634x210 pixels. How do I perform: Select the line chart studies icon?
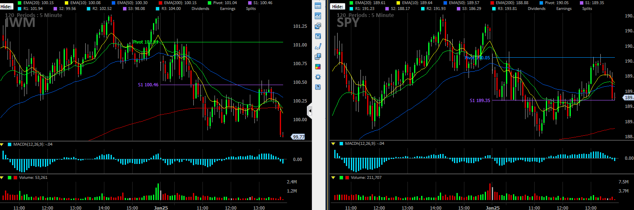click(x=318, y=16)
